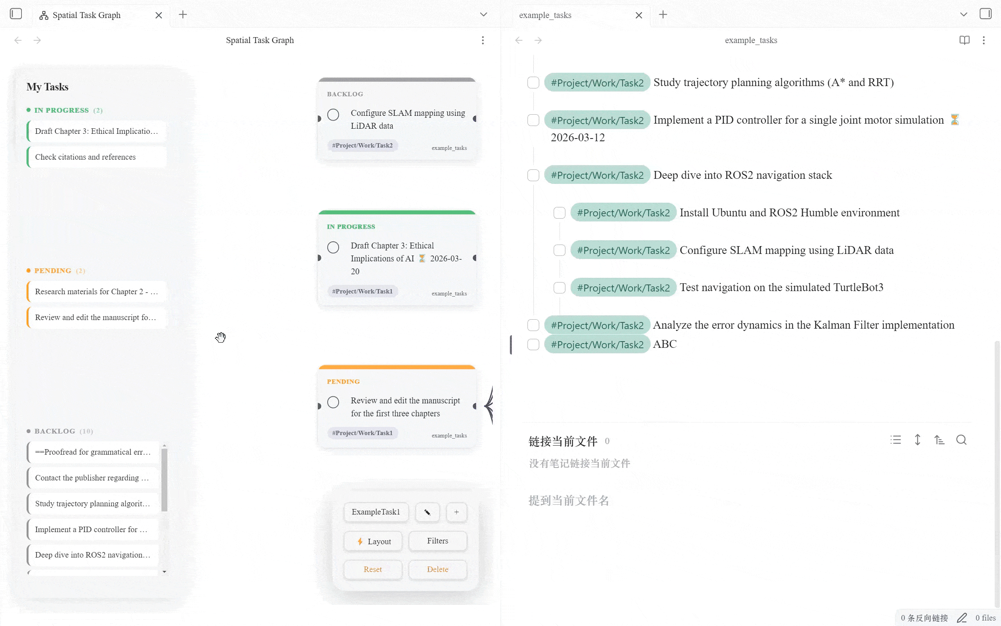Screen dimensions: 1001x626
Task: Switch to the example_tasks tab
Action: pos(545,15)
